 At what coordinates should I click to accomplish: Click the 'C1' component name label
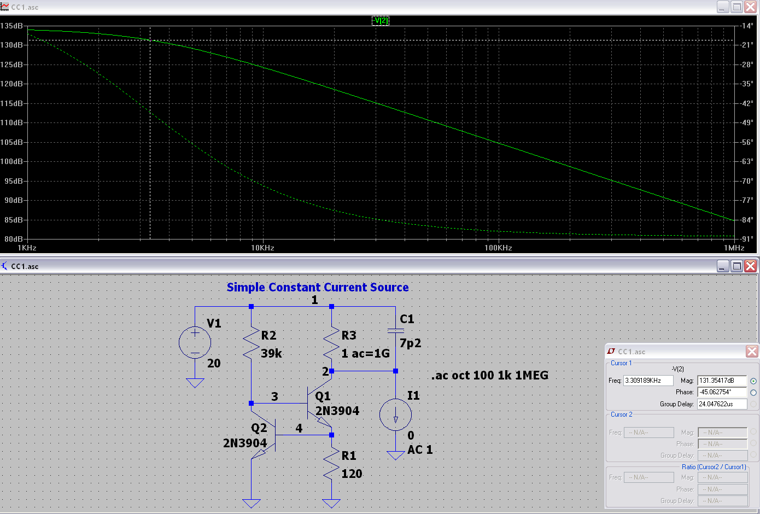point(407,319)
